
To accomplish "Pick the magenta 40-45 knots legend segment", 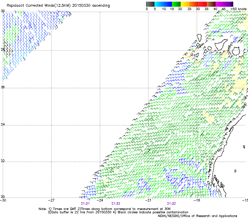I will 220,4.
